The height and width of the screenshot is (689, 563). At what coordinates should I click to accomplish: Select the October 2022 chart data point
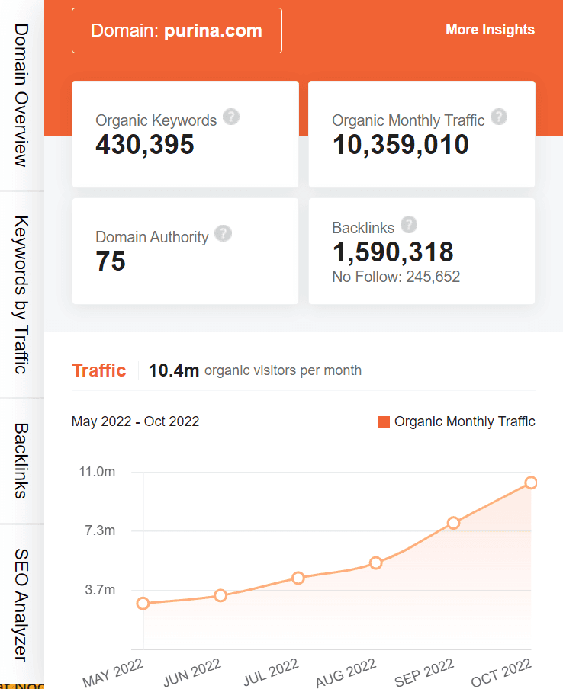click(x=531, y=482)
